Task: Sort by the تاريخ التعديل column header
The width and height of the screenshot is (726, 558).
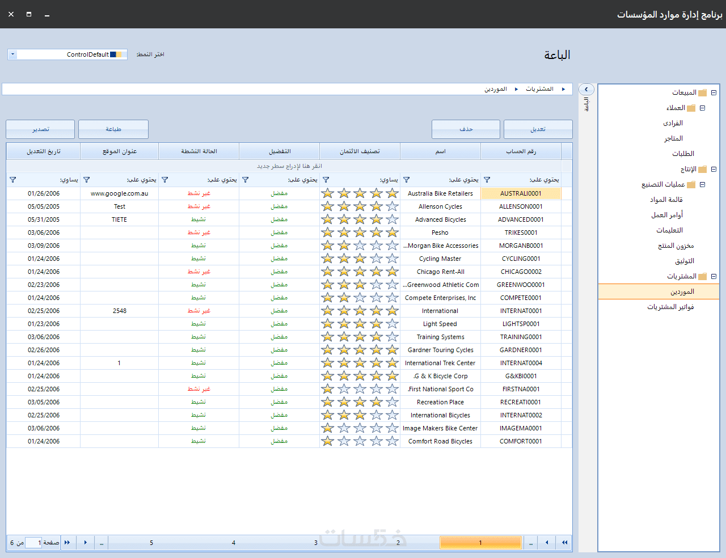Action: 44,151
